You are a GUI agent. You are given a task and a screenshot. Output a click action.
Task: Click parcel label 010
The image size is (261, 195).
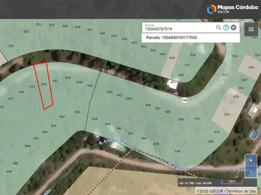click(197, 119)
